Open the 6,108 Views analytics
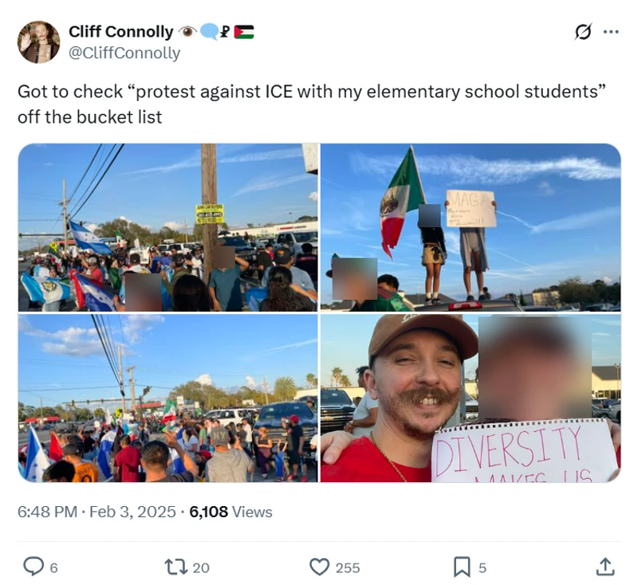Screen dimensions: 638x585 230,512
